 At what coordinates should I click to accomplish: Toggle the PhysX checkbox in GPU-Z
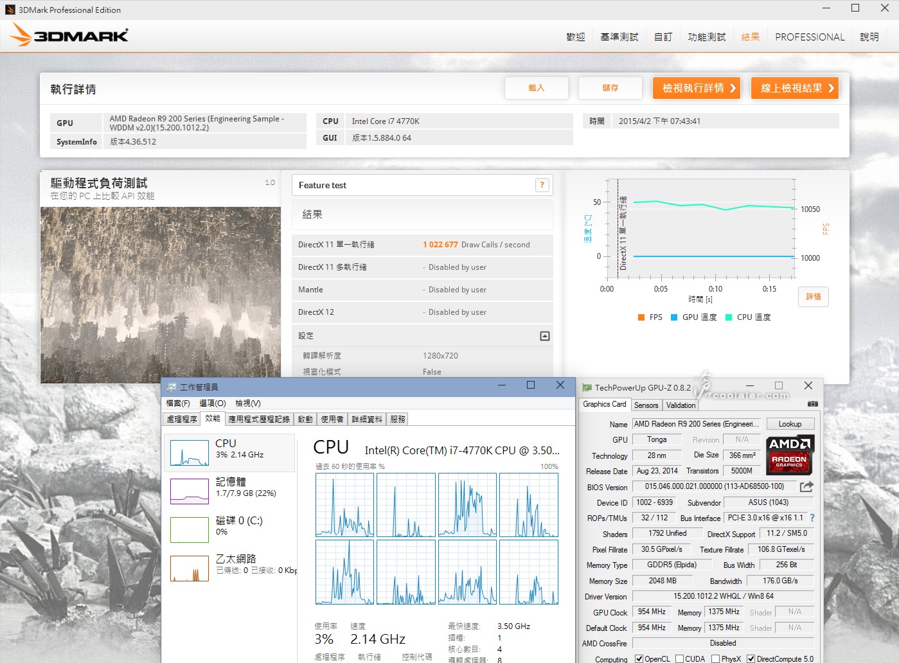point(715,659)
